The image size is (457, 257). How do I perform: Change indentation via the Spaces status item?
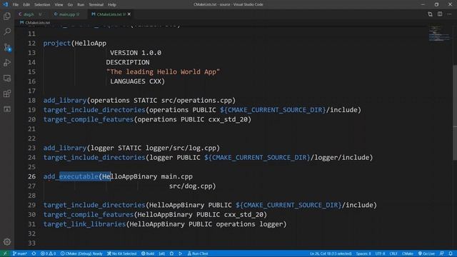pyautogui.click(x=363, y=253)
